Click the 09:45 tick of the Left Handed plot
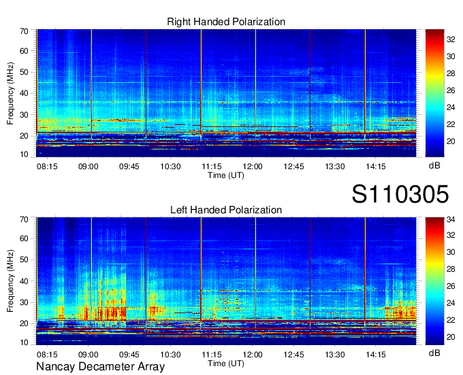Screen dimensions: 463x375 (129, 355)
